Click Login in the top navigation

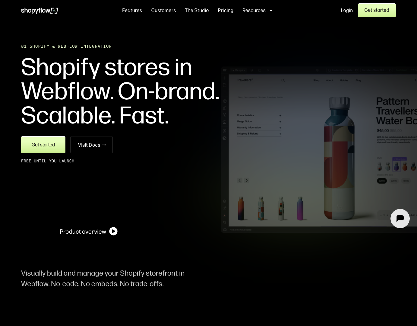tap(347, 10)
